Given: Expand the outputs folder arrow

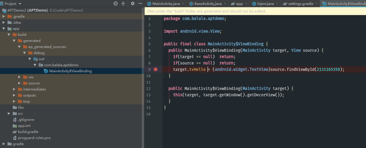Looking at the screenshot, I should (x=14, y=95).
